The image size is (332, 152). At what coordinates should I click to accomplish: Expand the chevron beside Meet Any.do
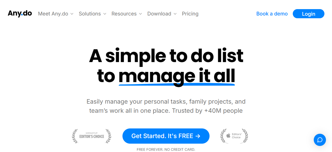click(72, 14)
